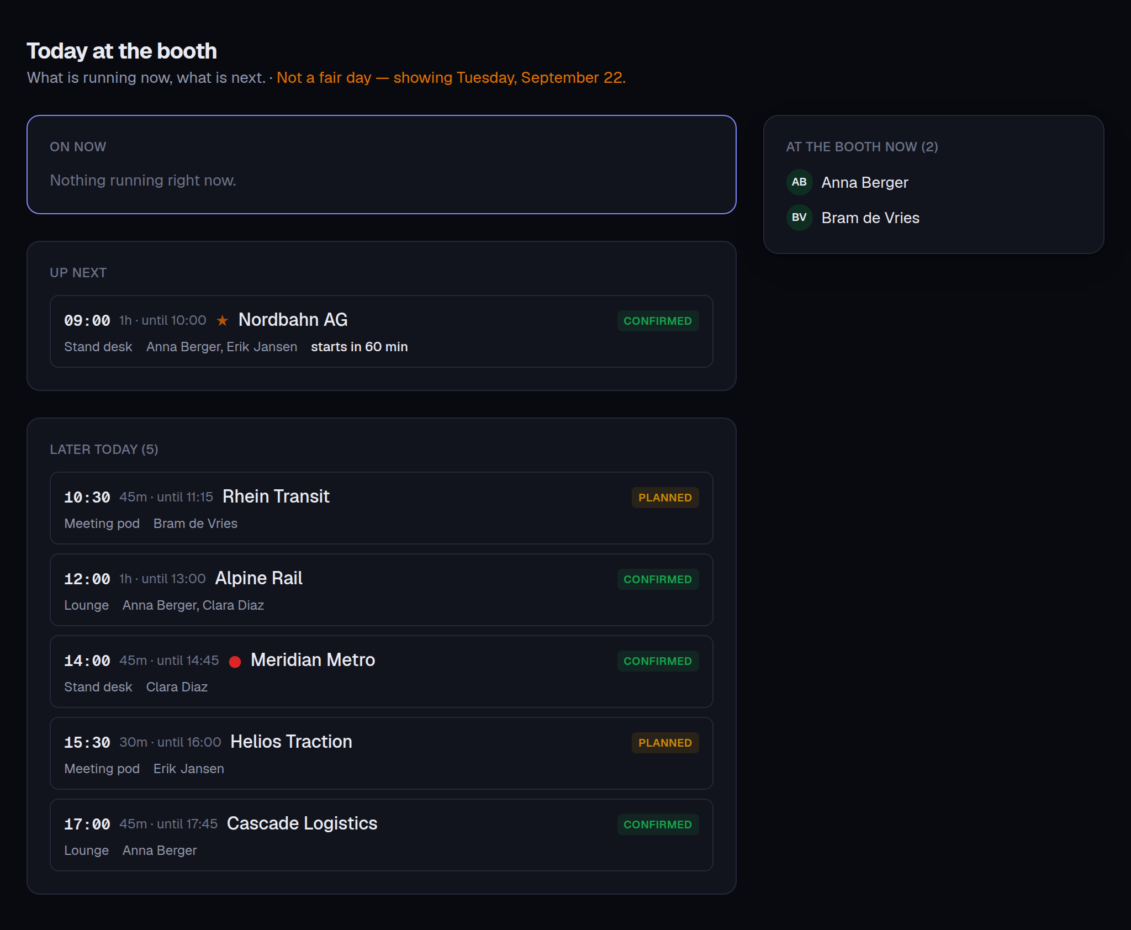The height and width of the screenshot is (930, 1131).
Task: Open the Cascade Logistics meeting title
Action: pyautogui.click(x=302, y=823)
